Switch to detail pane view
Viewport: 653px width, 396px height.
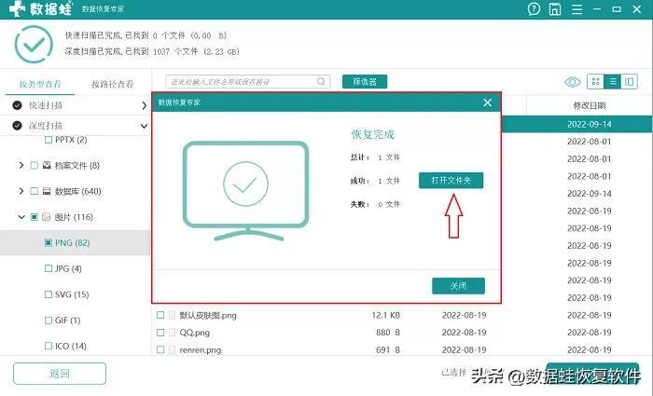[x=630, y=82]
